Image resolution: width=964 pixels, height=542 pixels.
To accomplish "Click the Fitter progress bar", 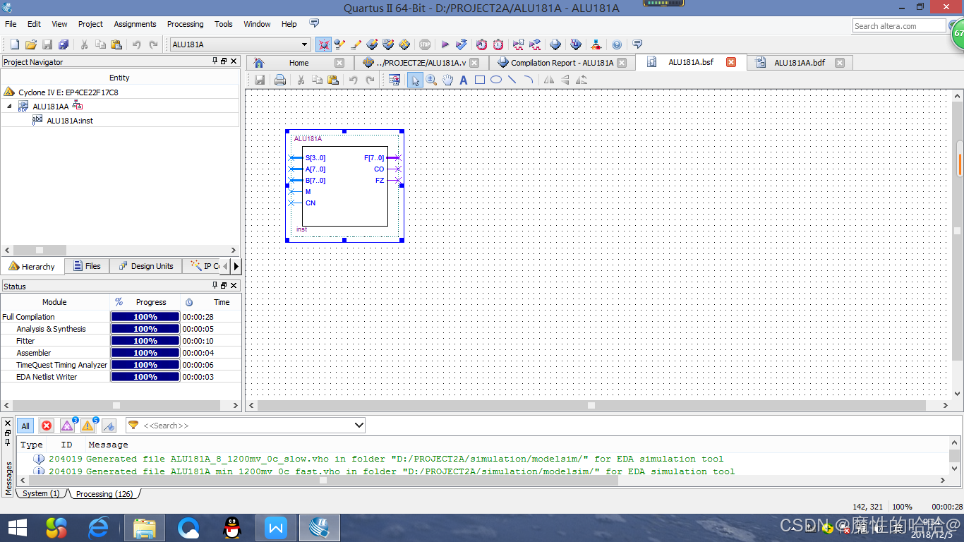I will point(145,341).
